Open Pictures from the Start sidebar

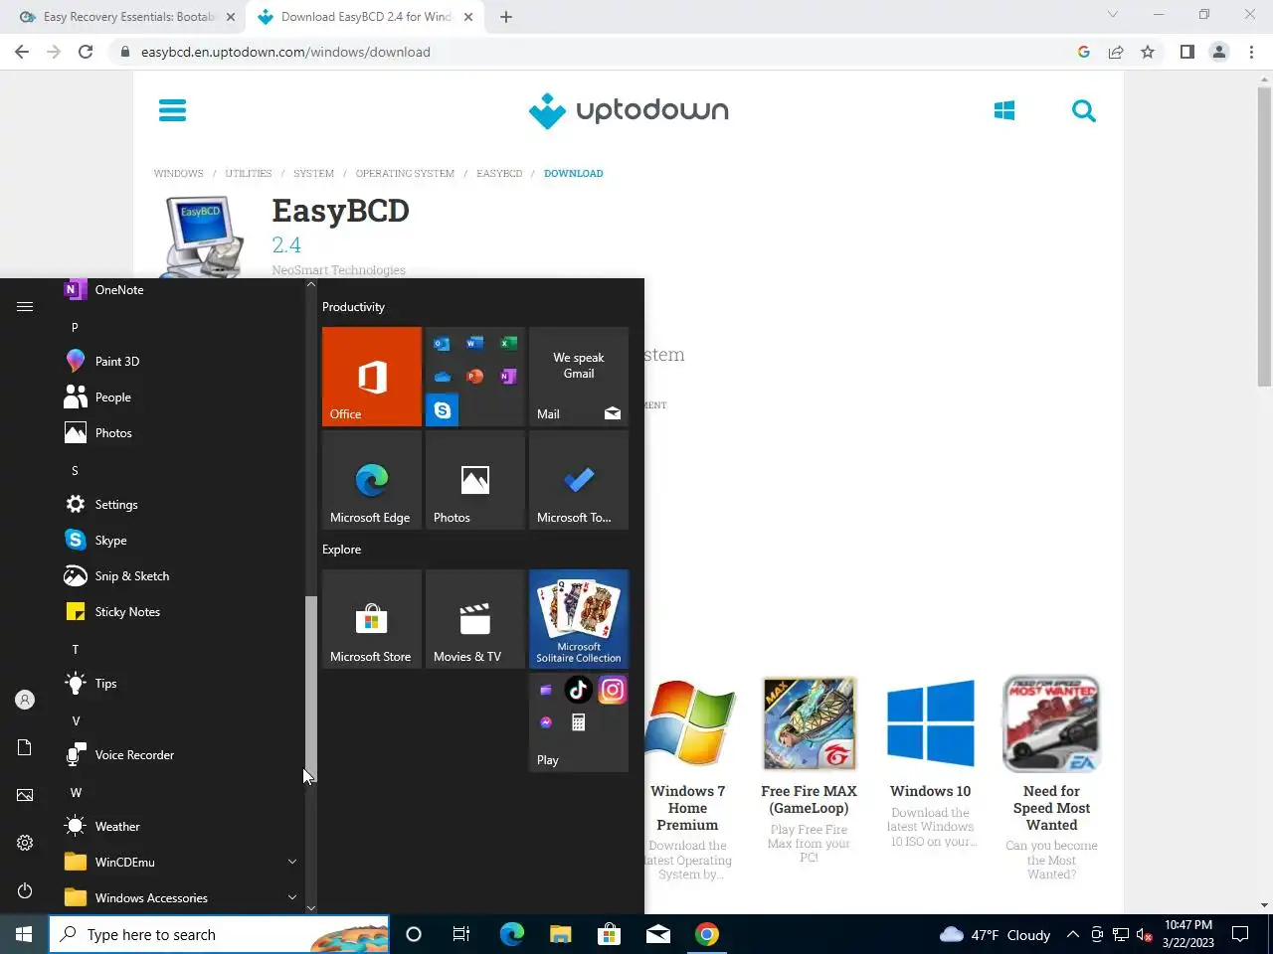tap(25, 795)
